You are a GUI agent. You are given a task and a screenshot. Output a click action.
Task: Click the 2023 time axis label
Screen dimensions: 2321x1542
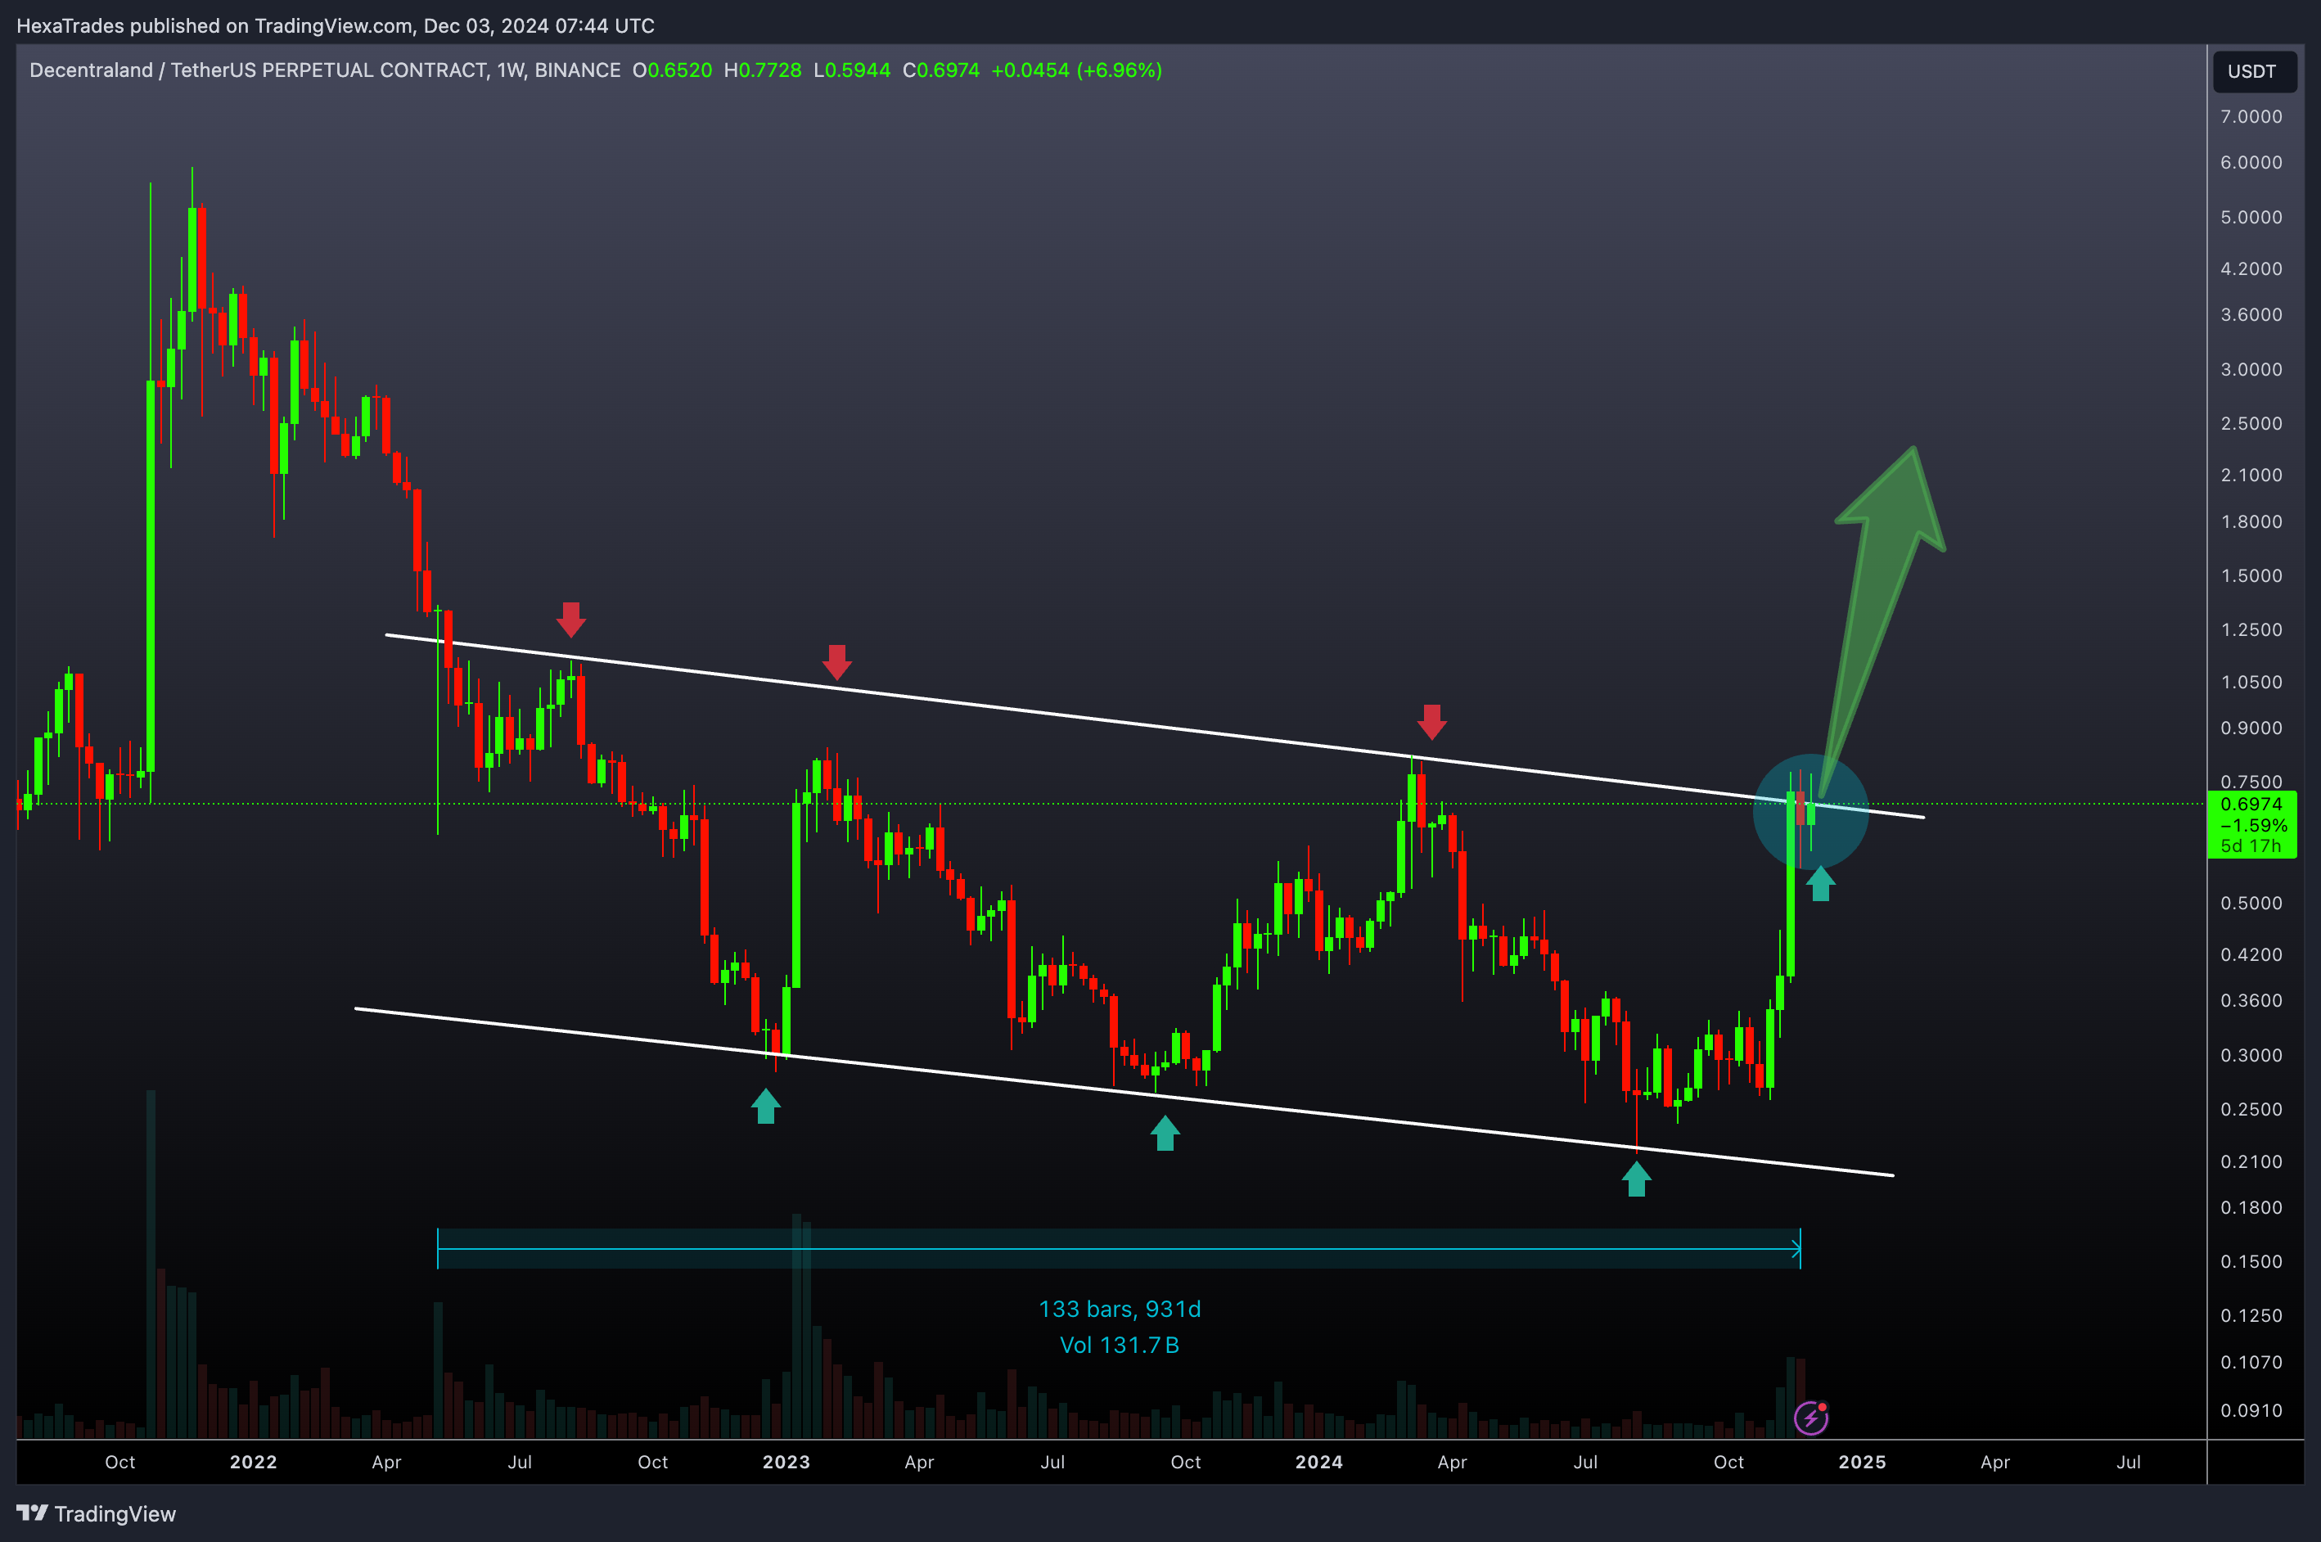pyautogui.click(x=786, y=1463)
